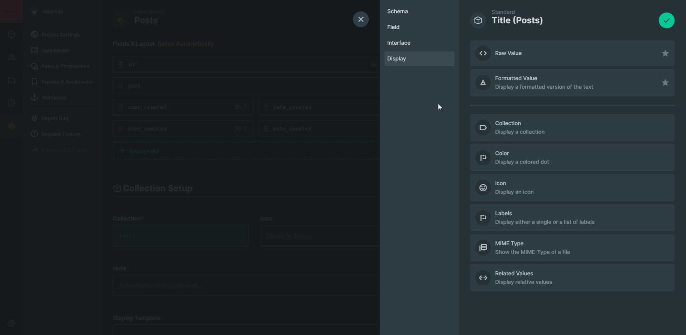Image resolution: width=686 pixels, height=335 pixels.
Task: Click the green checkmark save button
Action: 666,20
